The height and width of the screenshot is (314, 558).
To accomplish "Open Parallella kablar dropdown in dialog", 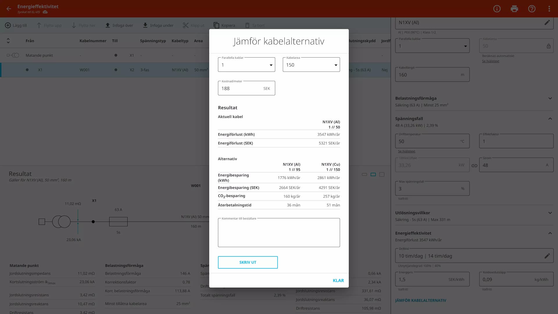I will (x=246, y=65).
